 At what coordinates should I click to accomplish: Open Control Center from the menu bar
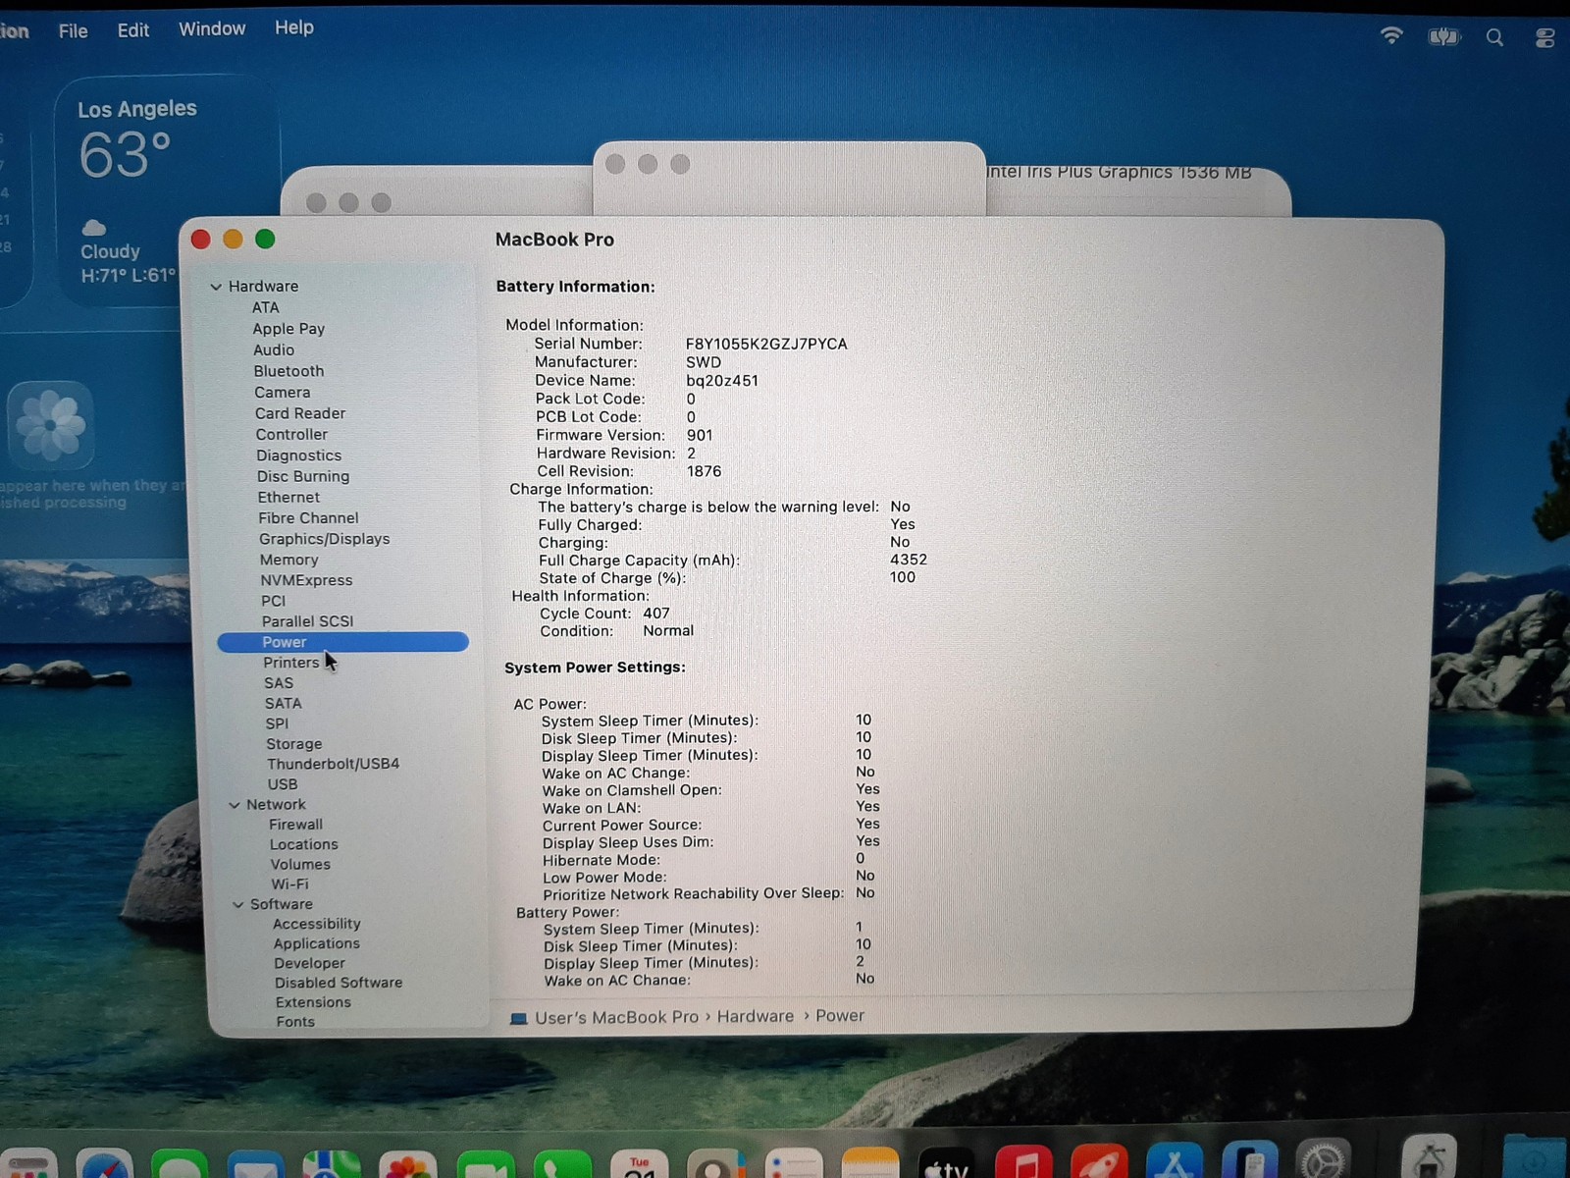[1544, 38]
